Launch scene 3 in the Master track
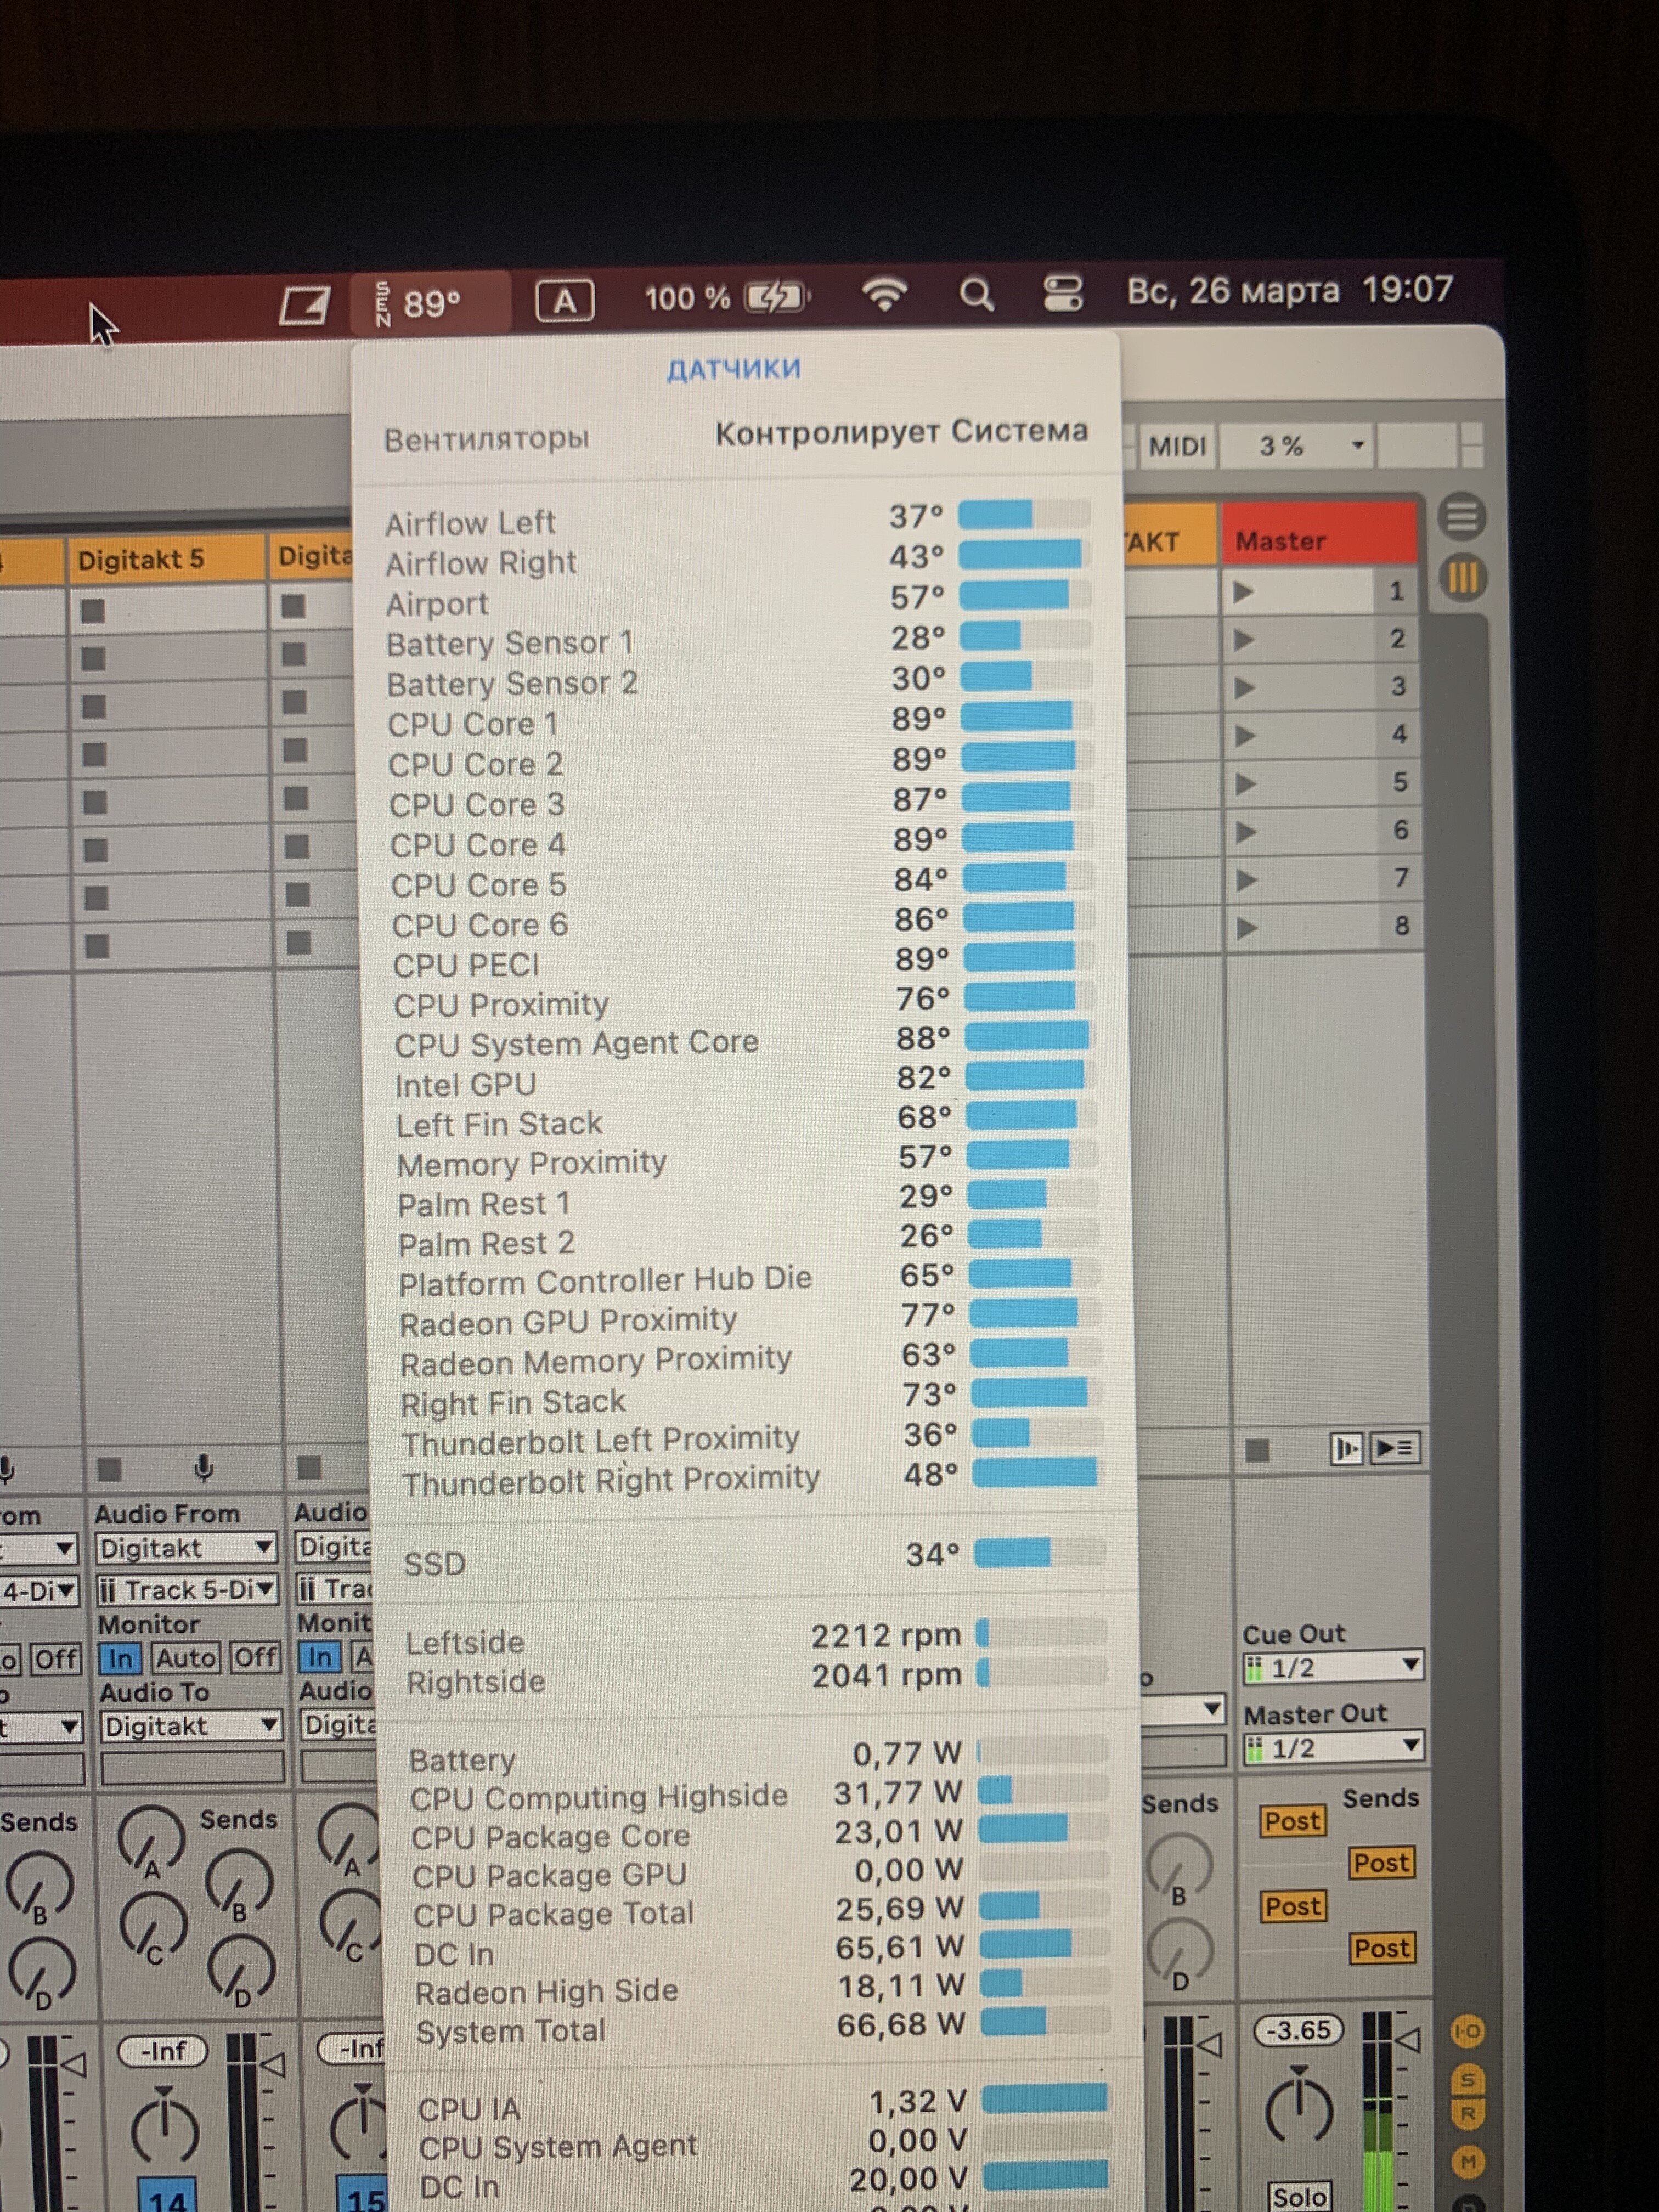This screenshot has width=1659, height=2212. click(1244, 688)
